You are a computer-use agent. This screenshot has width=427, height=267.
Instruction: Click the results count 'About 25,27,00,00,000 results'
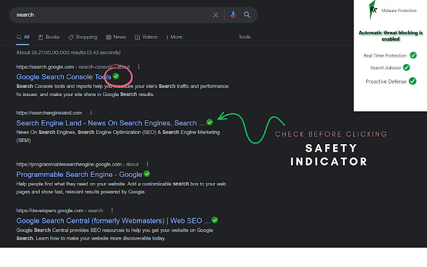(68, 52)
